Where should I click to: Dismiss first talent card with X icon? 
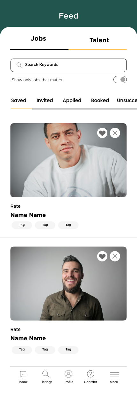point(115,133)
